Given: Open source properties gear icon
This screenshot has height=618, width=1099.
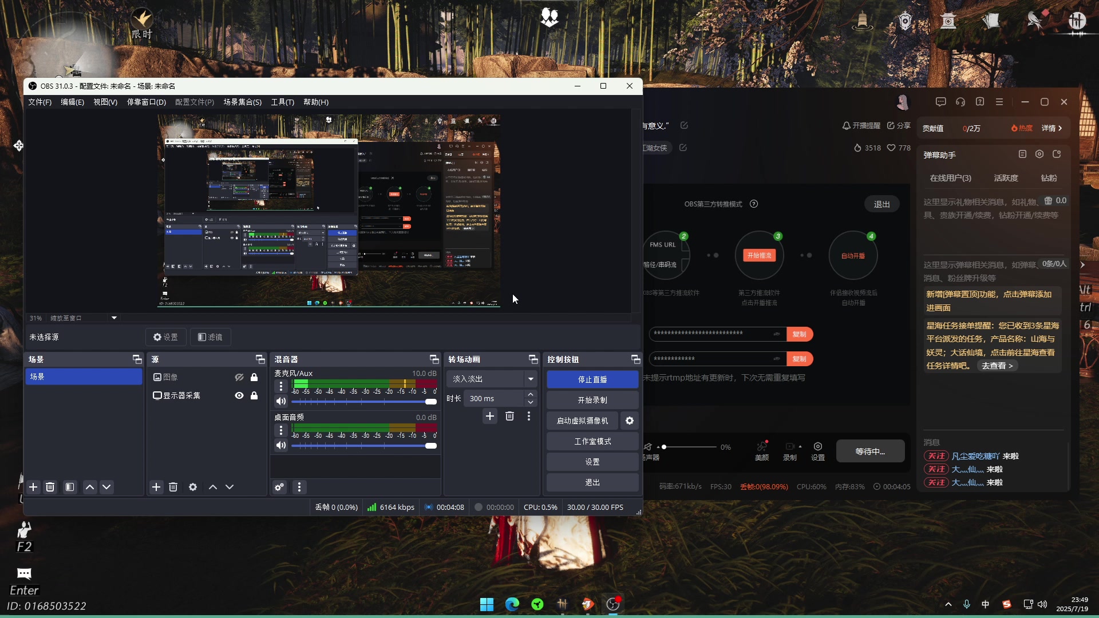Looking at the screenshot, I should pyautogui.click(x=193, y=487).
